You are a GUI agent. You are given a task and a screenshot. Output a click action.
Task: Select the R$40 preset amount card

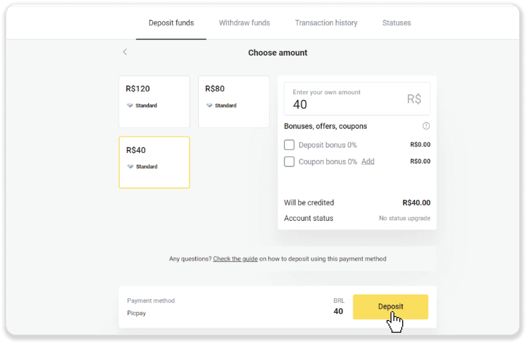(x=154, y=162)
